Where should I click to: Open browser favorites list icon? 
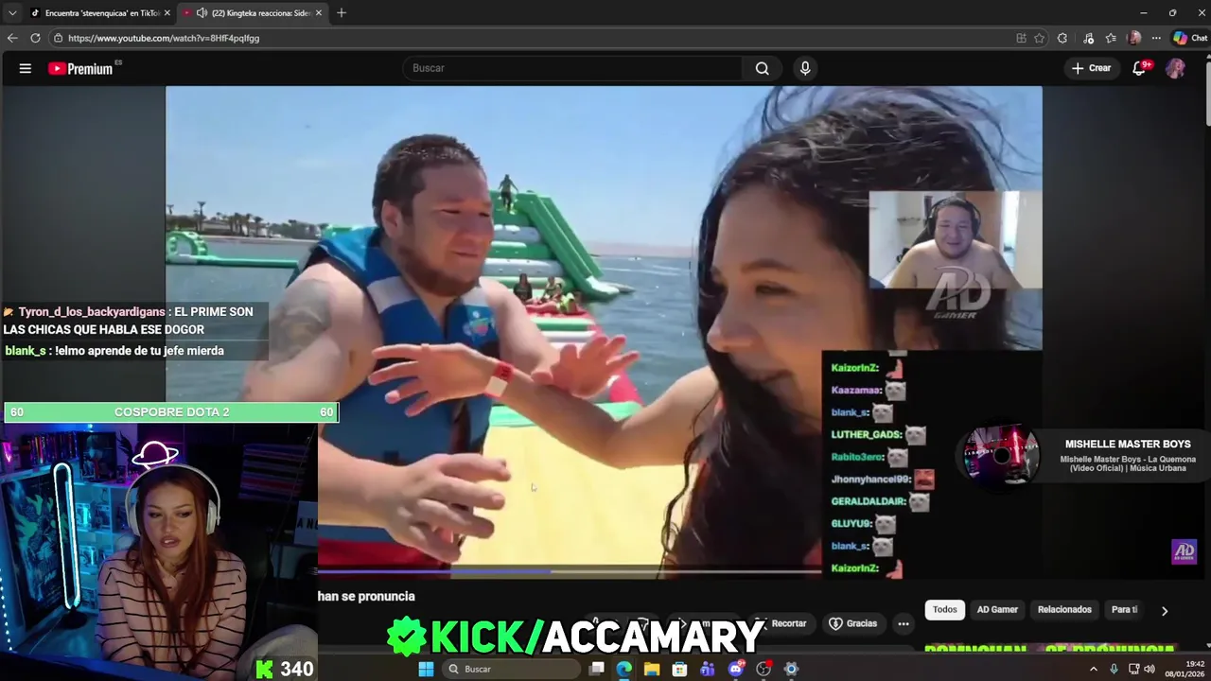click(1111, 38)
